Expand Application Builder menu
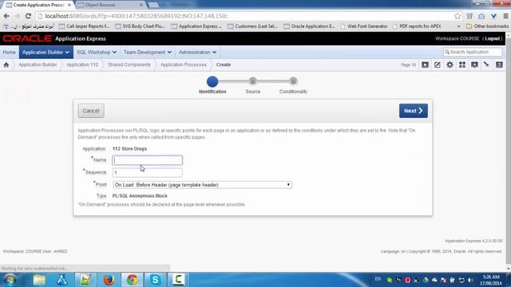 [46, 52]
